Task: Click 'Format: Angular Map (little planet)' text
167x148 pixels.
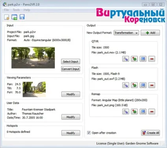Action: pos(113,100)
